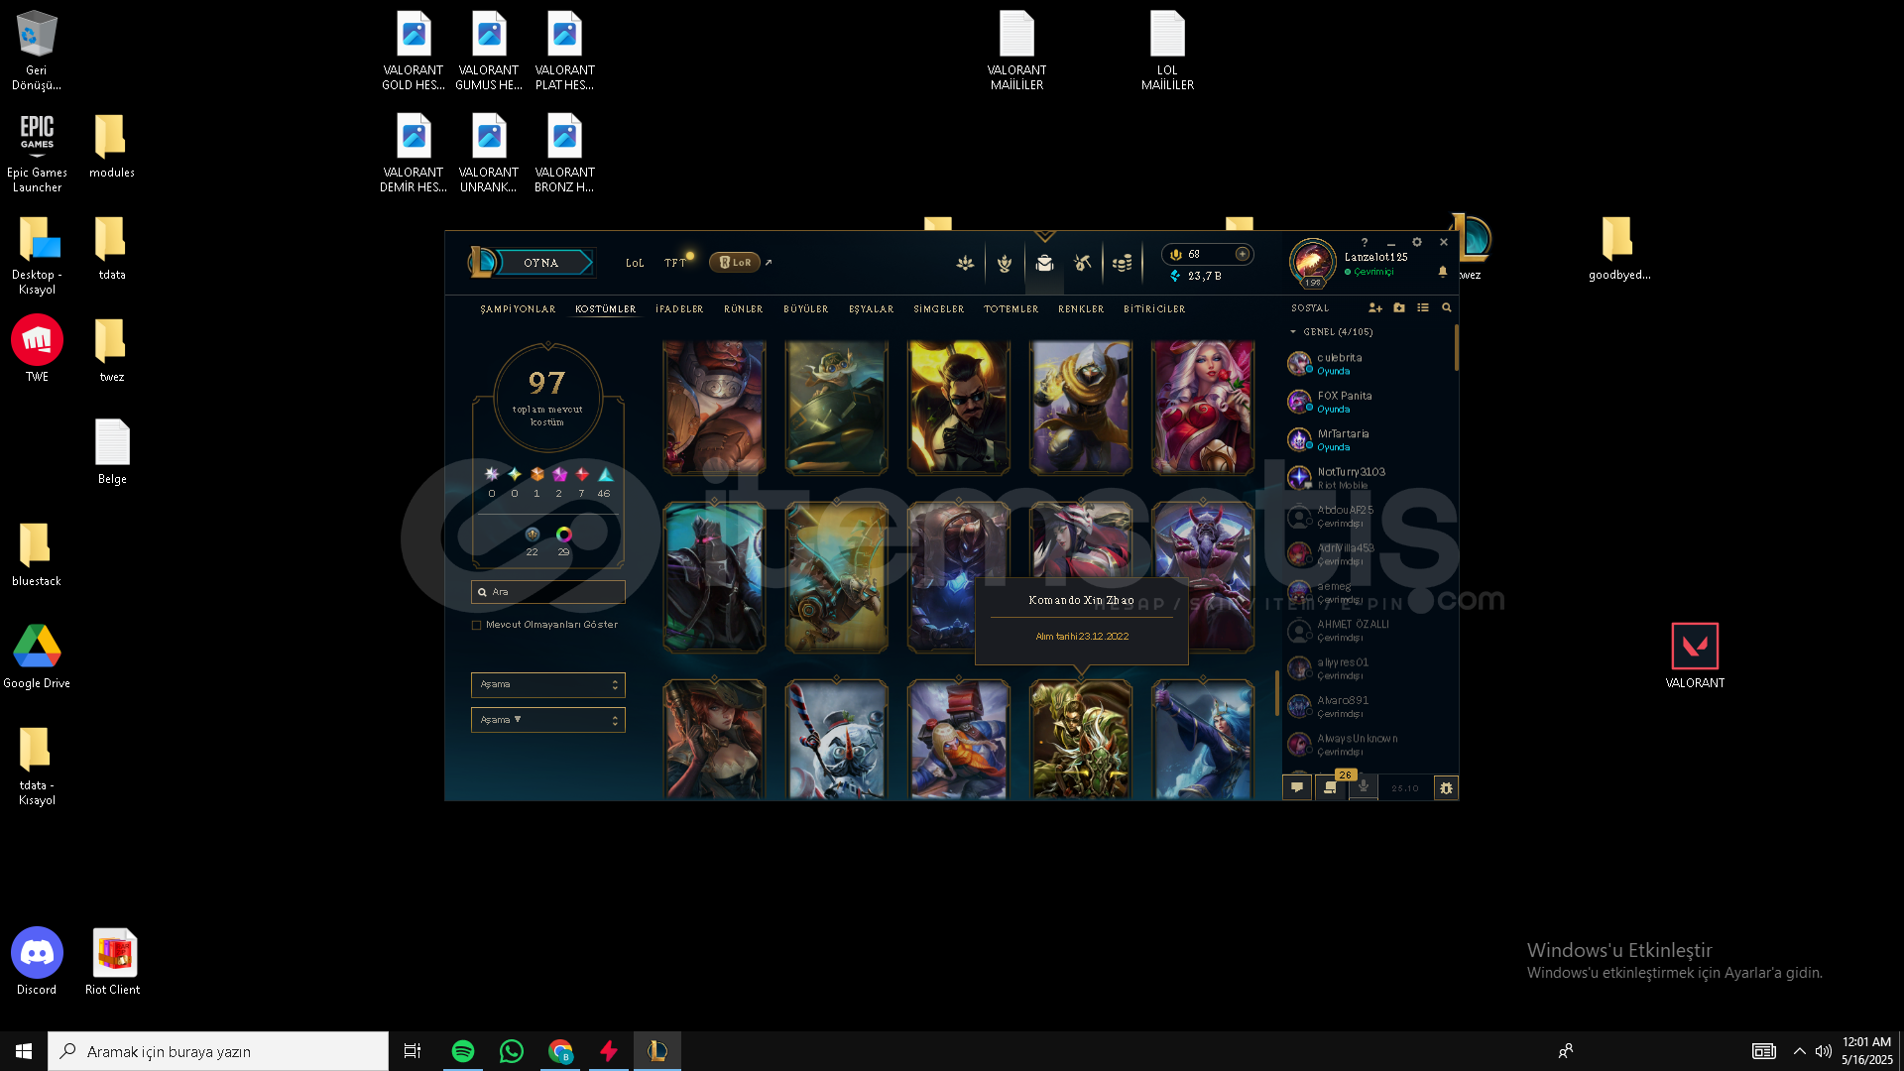Open the notifications bell icon

(1443, 271)
